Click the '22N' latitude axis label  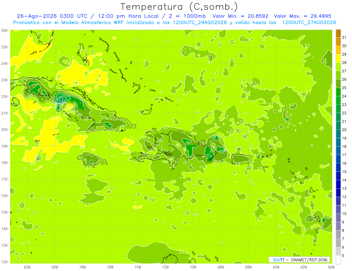click(x=4, y=96)
